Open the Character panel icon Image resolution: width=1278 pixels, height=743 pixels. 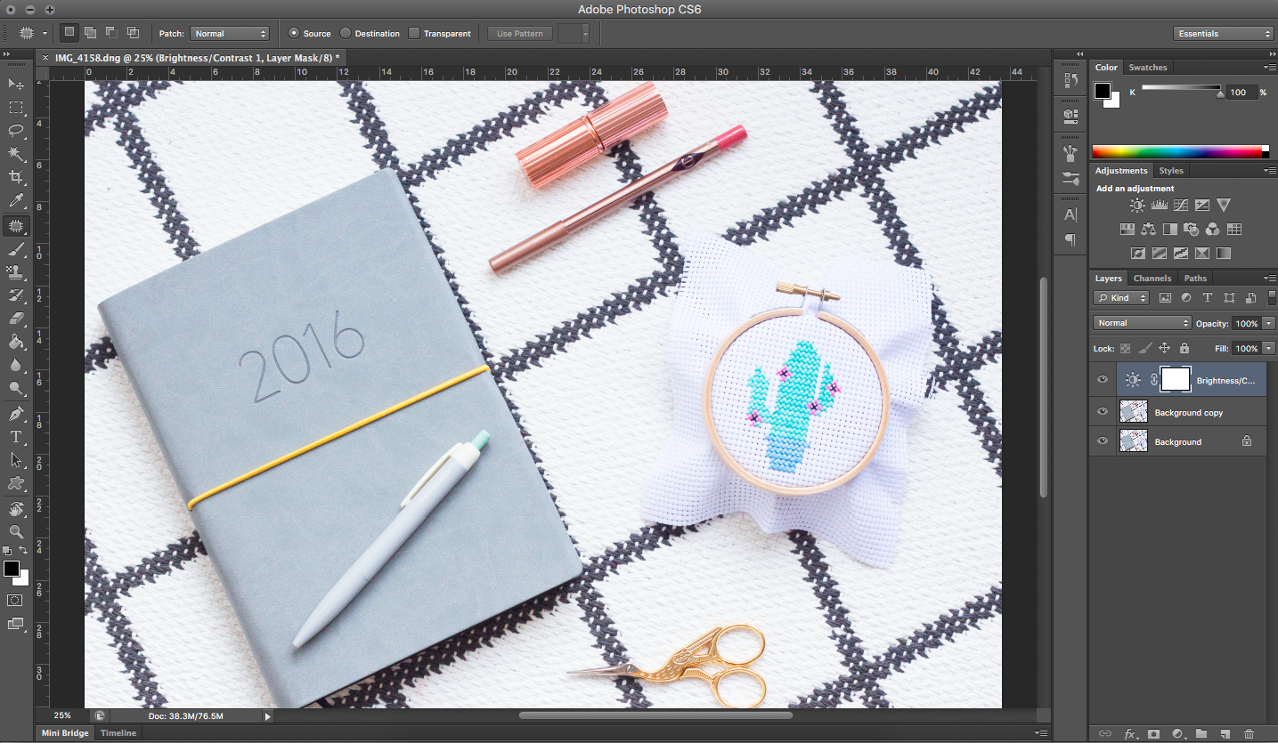coord(1070,214)
